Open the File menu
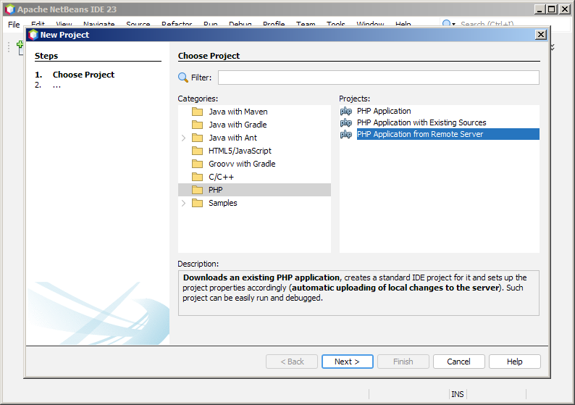Image resolution: width=575 pixels, height=405 pixels. pos(14,25)
